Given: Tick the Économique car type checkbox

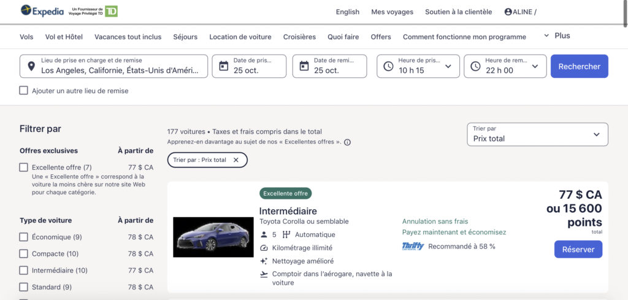Looking at the screenshot, I should [x=24, y=237].
